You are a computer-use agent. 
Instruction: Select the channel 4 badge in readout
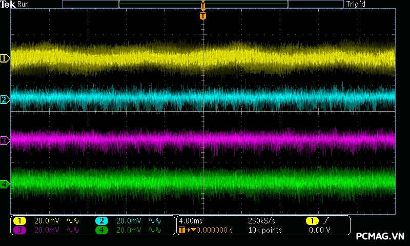[101, 230]
